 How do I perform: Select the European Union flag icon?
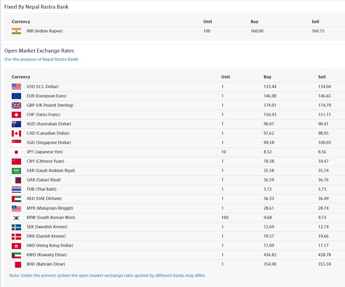[x=16, y=96]
